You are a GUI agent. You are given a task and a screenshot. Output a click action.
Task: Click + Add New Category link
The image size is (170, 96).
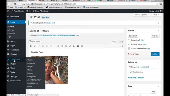click(x=136, y=78)
